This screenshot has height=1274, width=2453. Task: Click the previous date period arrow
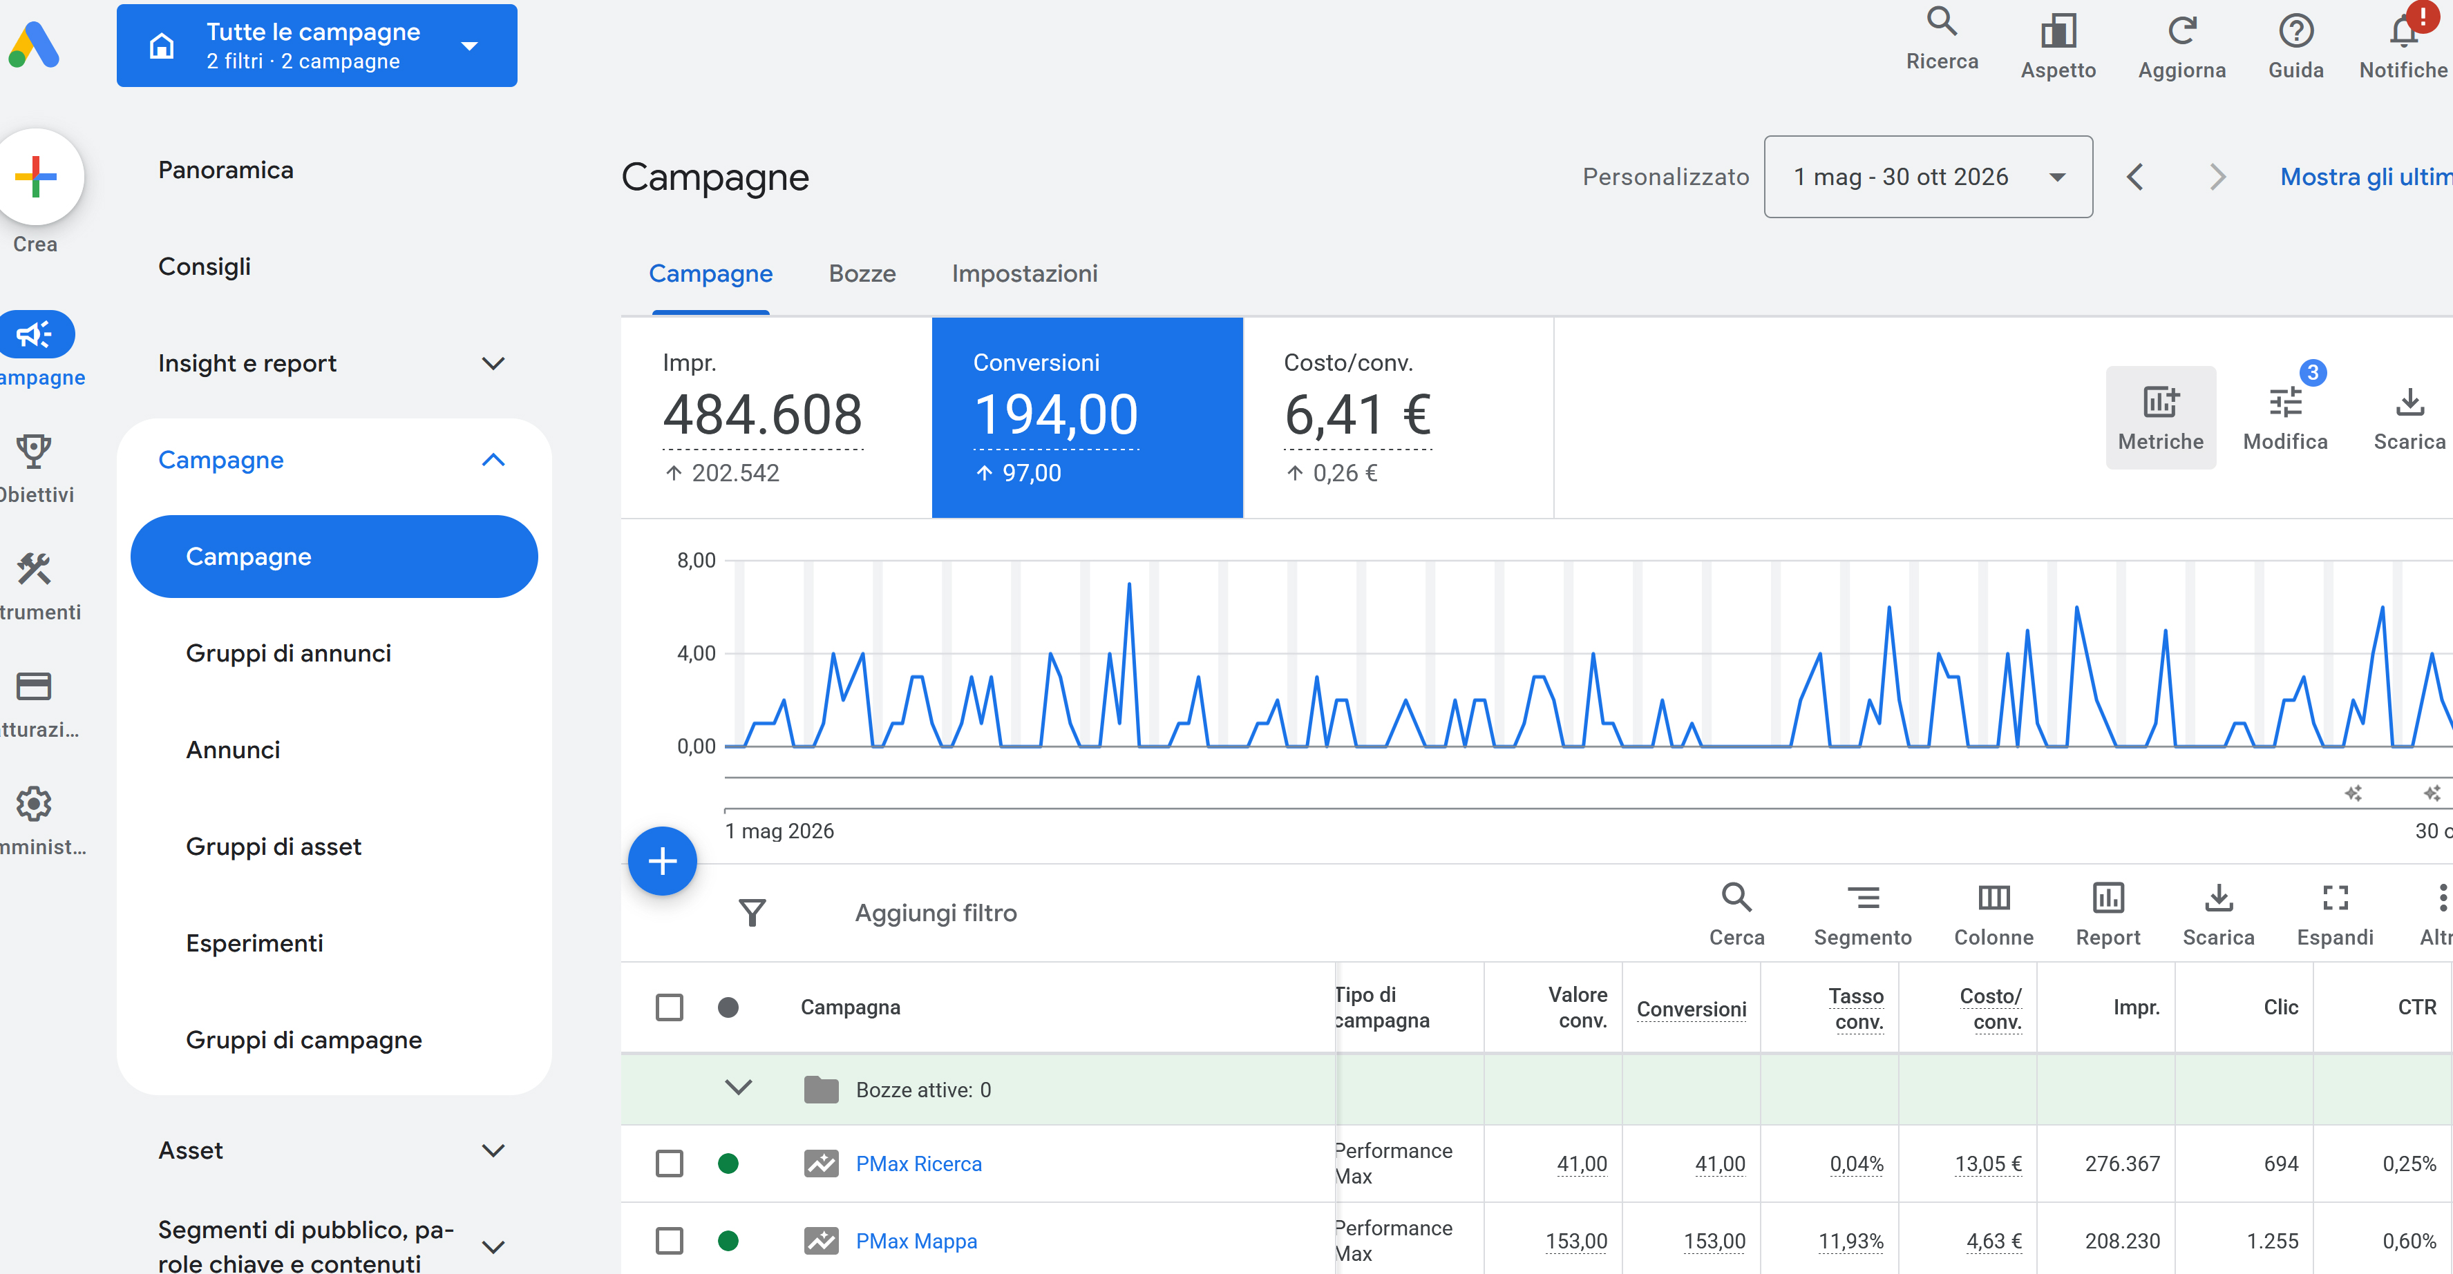(x=2135, y=177)
